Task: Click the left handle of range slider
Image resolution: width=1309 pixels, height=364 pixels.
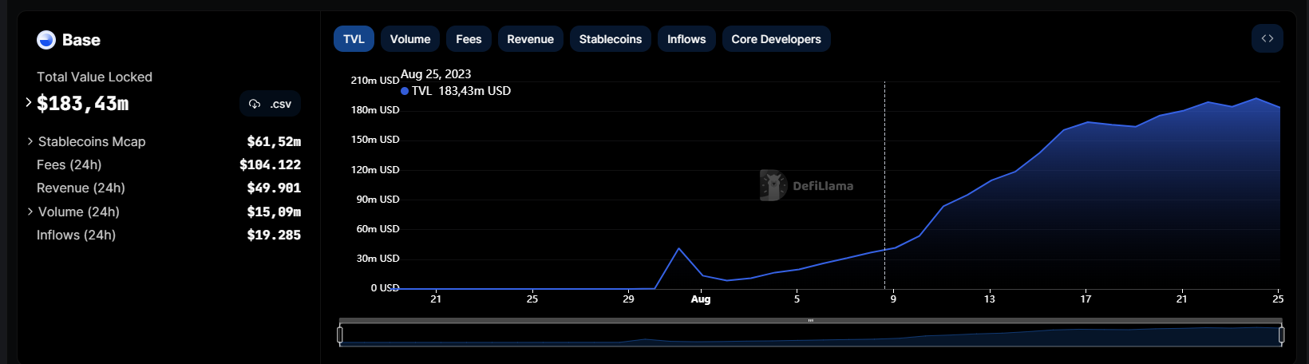Action: point(340,334)
